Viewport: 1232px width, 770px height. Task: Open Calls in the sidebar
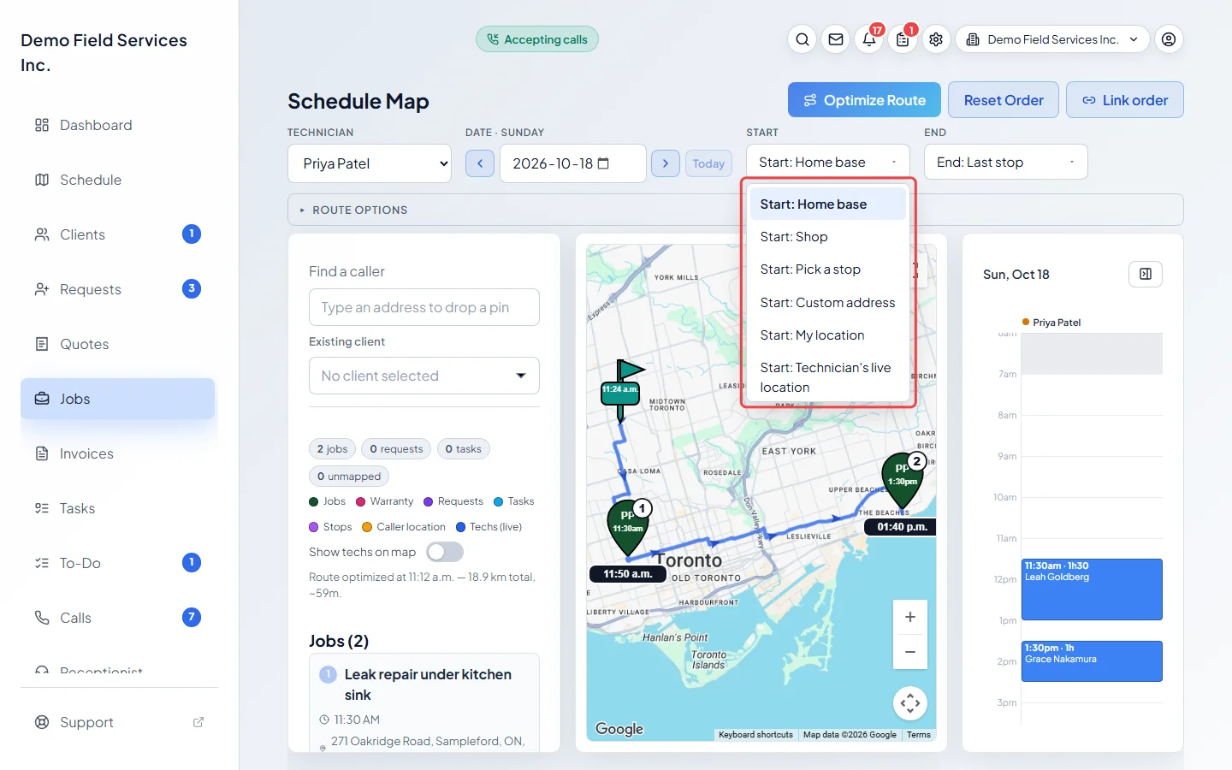pyautogui.click(x=118, y=618)
